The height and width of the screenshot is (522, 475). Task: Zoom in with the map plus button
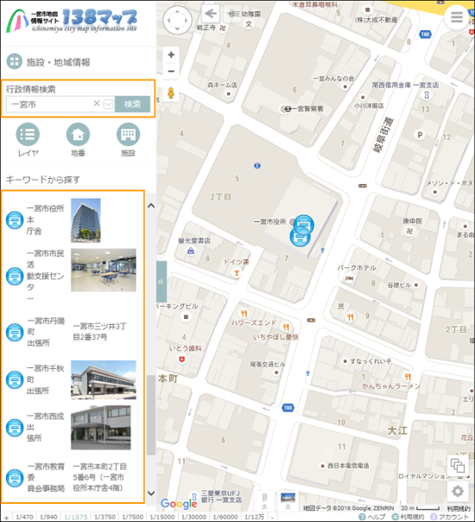pyautogui.click(x=171, y=54)
